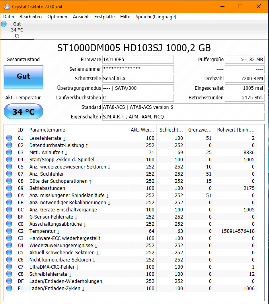
Task: Click status orb for Schreibfehlerrate row
Action: 9,274
